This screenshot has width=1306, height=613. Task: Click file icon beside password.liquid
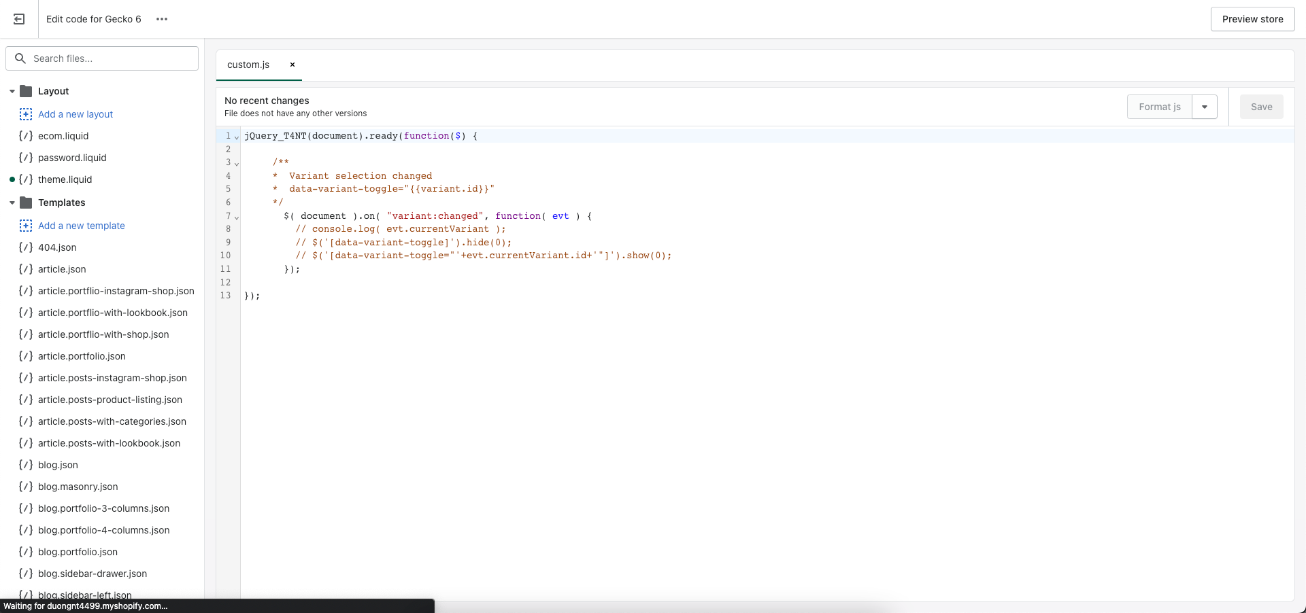coord(26,158)
